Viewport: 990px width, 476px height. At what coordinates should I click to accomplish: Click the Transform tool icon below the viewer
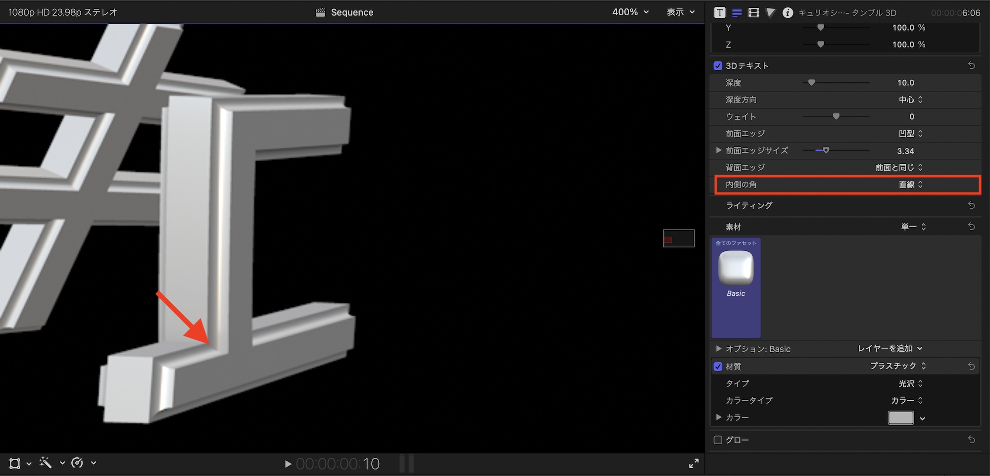[x=15, y=464]
